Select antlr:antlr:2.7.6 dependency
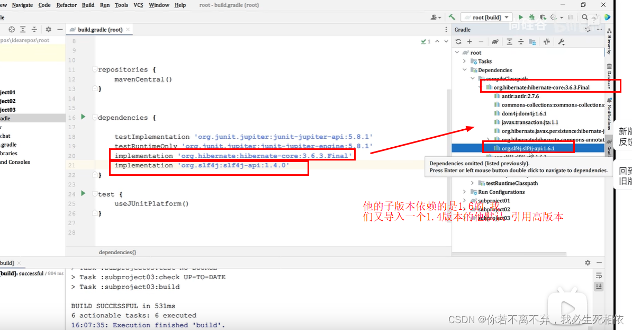This screenshot has width=632, height=330. coord(520,96)
